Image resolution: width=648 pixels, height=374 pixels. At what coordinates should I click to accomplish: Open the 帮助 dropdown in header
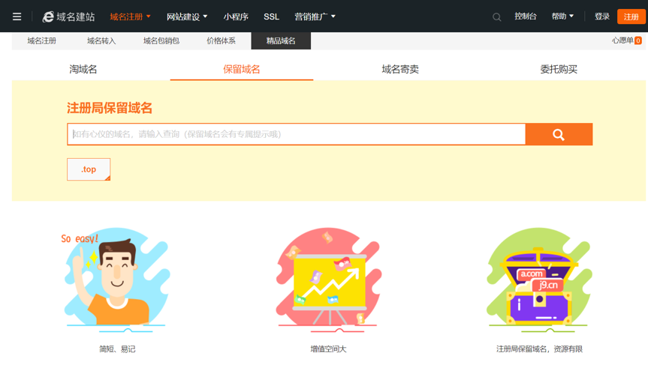click(x=562, y=16)
